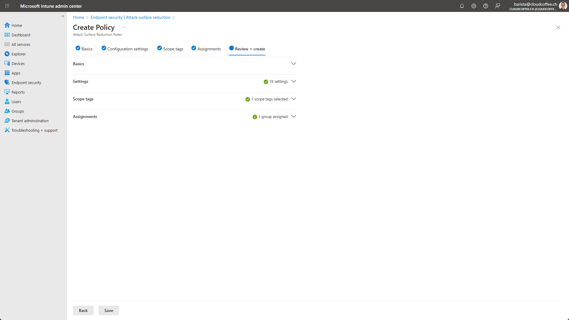This screenshot has width=569, height=320.
Task: Expand the Basics section chevron
Action: pyautogui.click(x=293, y=64)
